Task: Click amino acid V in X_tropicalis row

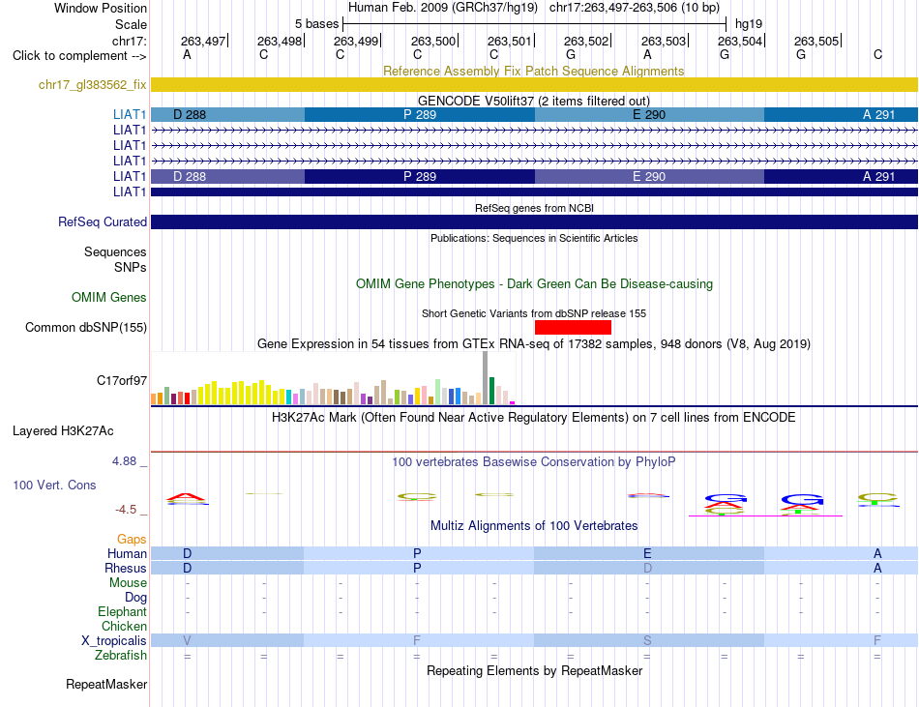Action: 187,641
